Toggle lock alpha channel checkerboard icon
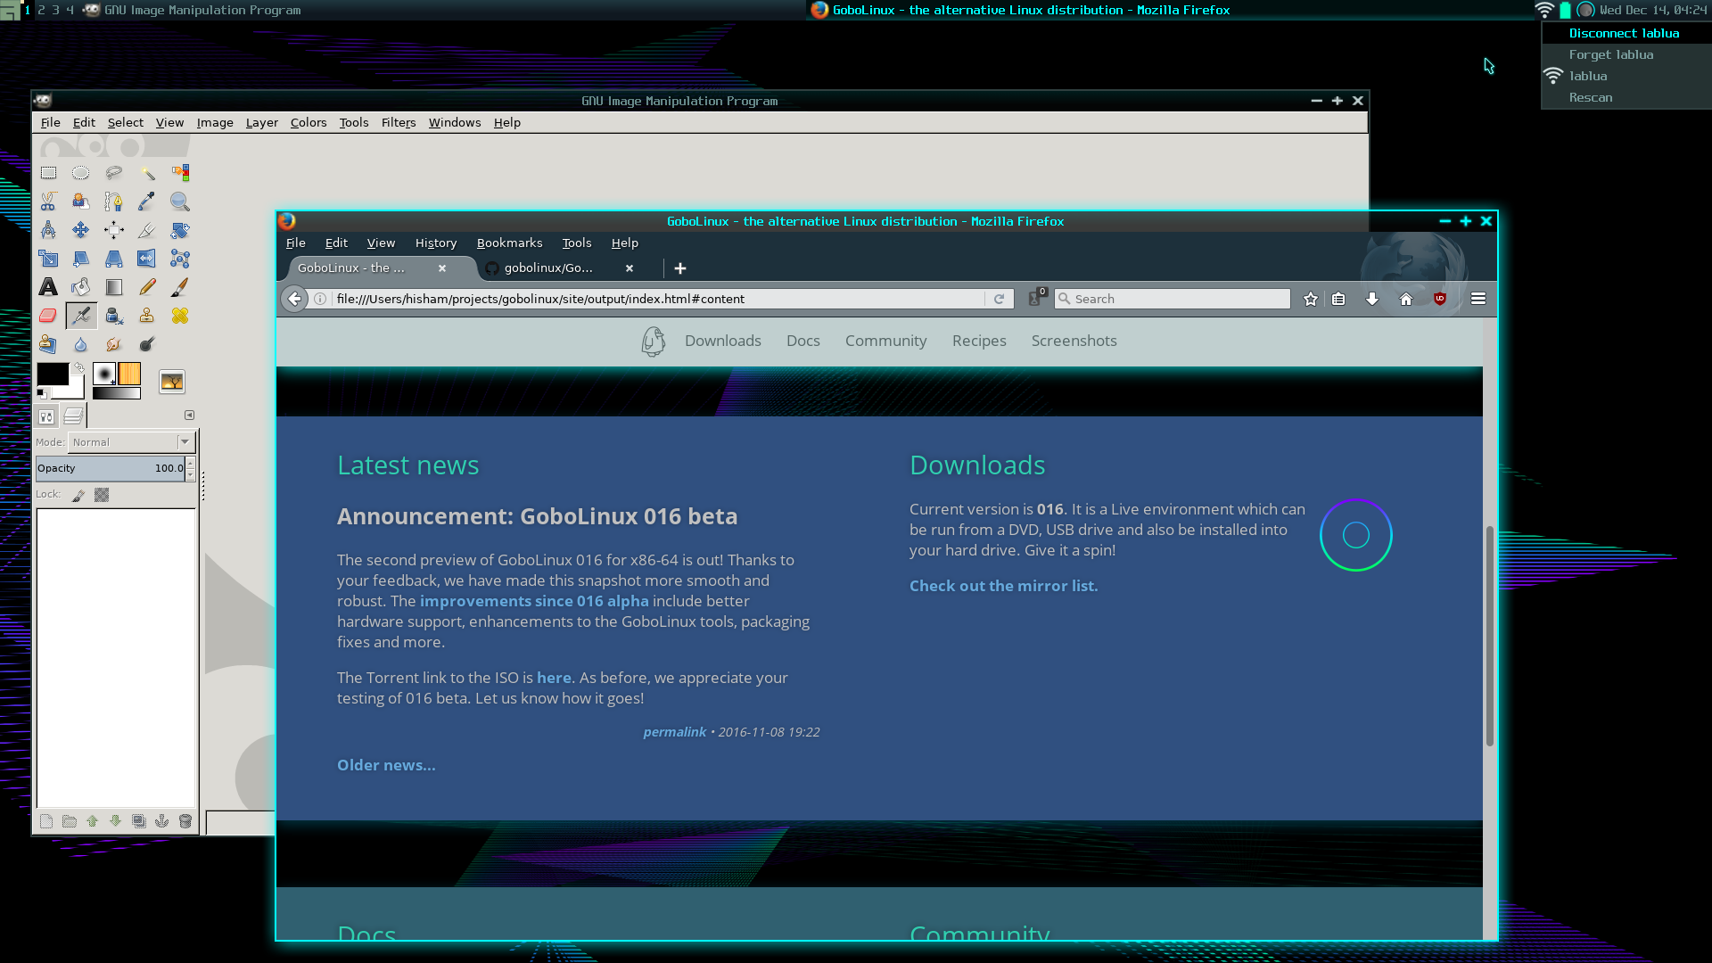This screenshot has width=1712, height=963. [x=102, y=495]
